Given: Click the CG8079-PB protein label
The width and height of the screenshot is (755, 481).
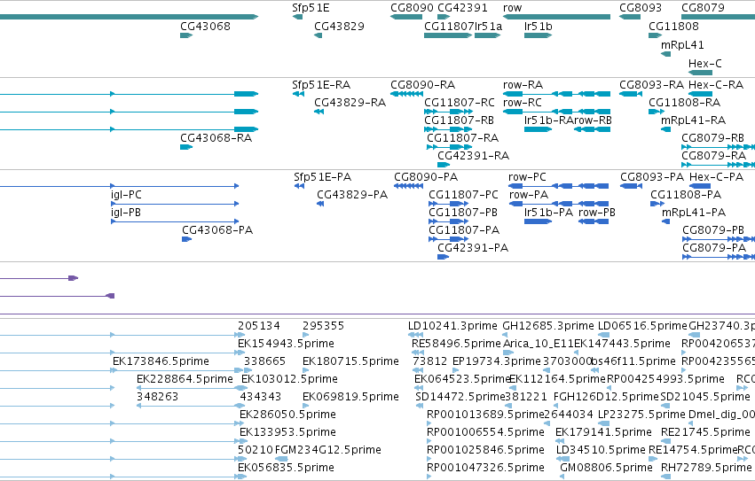Looking at the screenshot, I should click(713, 230).
